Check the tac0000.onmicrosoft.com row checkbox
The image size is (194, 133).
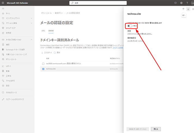(x=43, y=64)
